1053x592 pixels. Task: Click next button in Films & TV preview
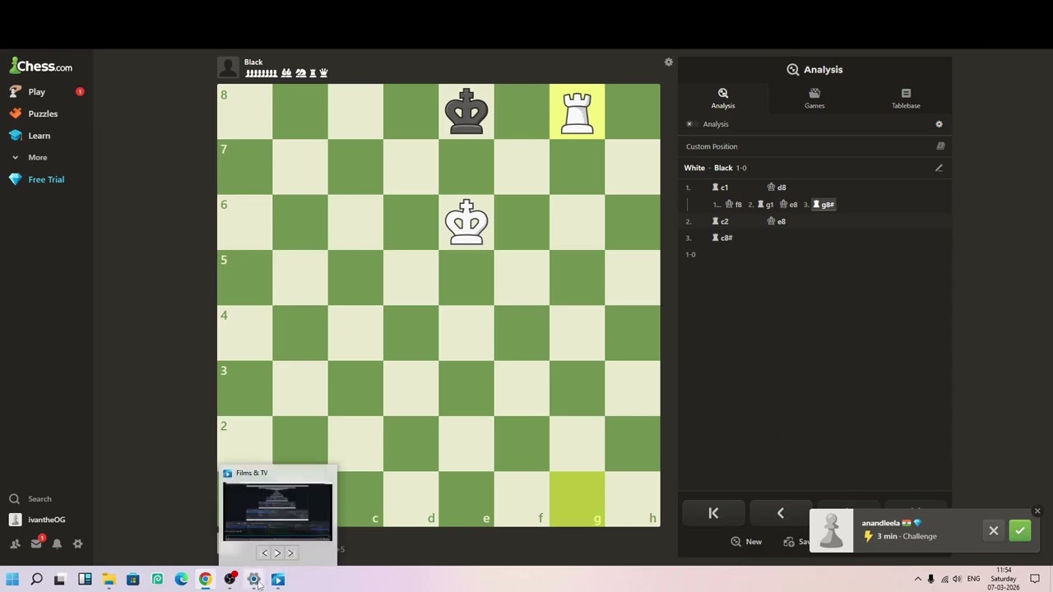(x=290, y=553)
